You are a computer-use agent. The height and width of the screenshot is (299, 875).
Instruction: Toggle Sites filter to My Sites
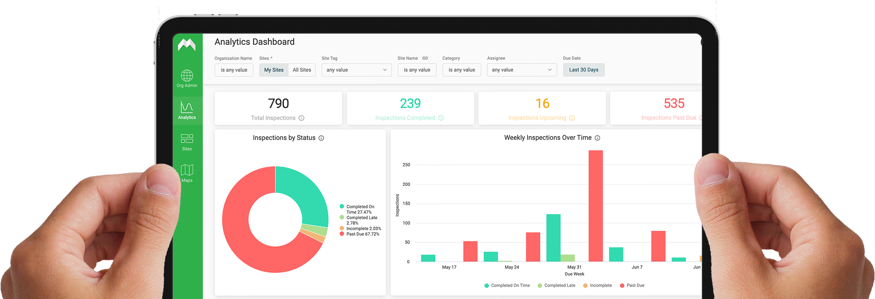tap(274, 70)
